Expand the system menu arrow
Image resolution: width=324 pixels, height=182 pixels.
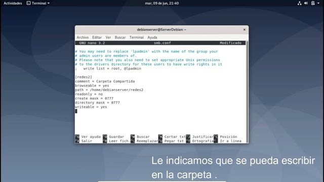318,4
